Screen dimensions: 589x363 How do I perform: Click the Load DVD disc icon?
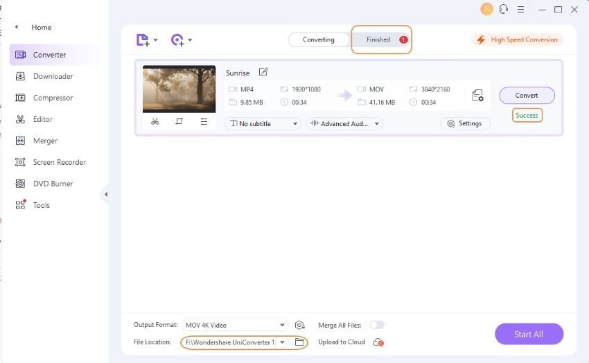tap(177, 39)
